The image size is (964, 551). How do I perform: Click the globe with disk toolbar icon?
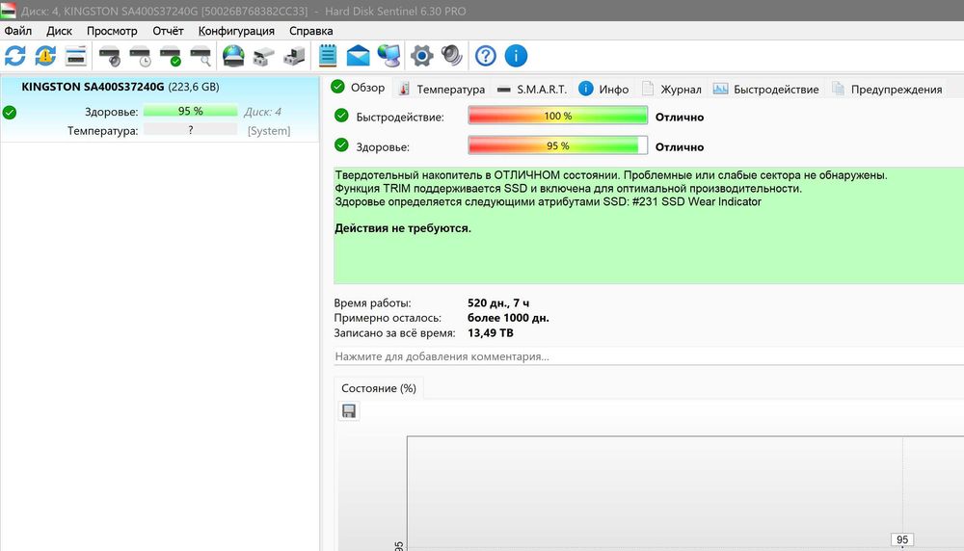pyautogui.click(x=233, y=56)
